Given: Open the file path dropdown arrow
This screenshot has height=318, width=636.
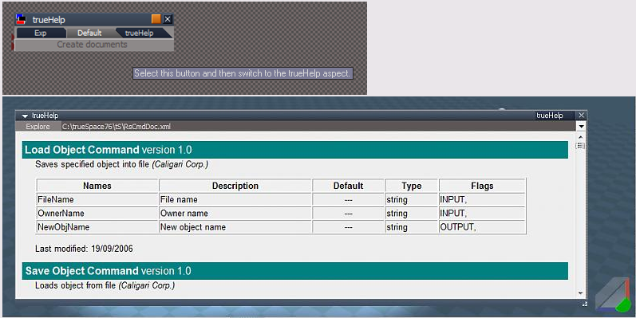Looking at the screenshot, I should 581,127.
